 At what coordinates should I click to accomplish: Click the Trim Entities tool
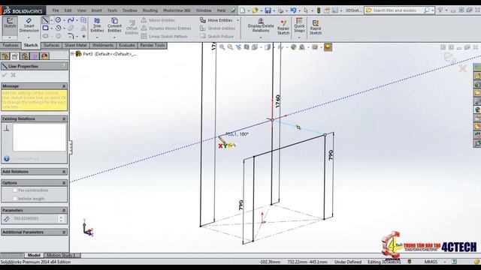pos(97,25)
